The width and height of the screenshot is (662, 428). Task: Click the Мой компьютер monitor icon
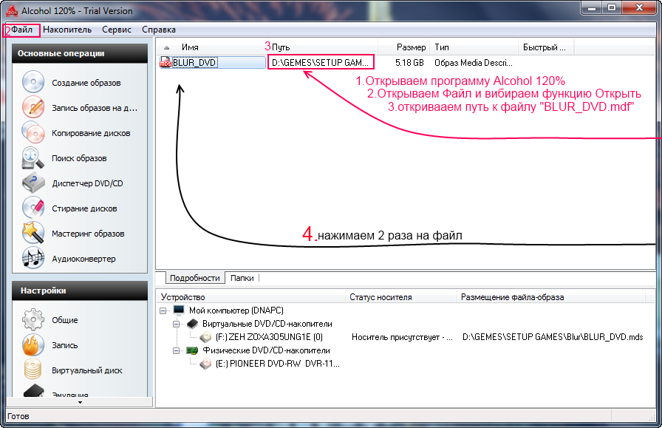tap(179, 310)
